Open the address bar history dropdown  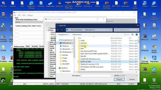point(107,30)
